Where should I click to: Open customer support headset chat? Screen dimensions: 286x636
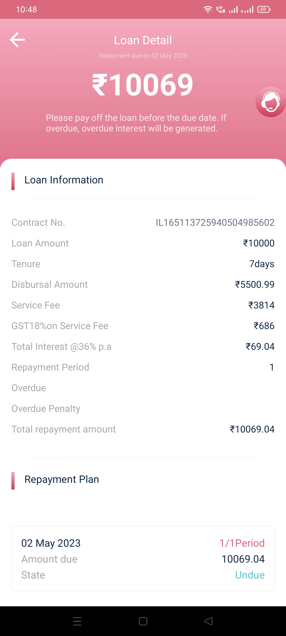click(x=270, y=102)
